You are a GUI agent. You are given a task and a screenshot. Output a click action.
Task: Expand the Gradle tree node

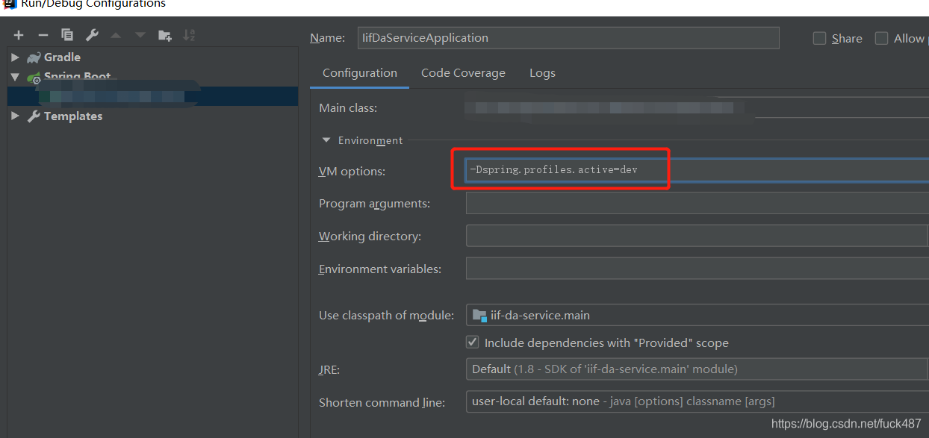point(15,57)
